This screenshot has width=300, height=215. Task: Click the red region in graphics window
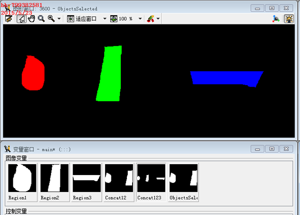click(x=33, y=73)
